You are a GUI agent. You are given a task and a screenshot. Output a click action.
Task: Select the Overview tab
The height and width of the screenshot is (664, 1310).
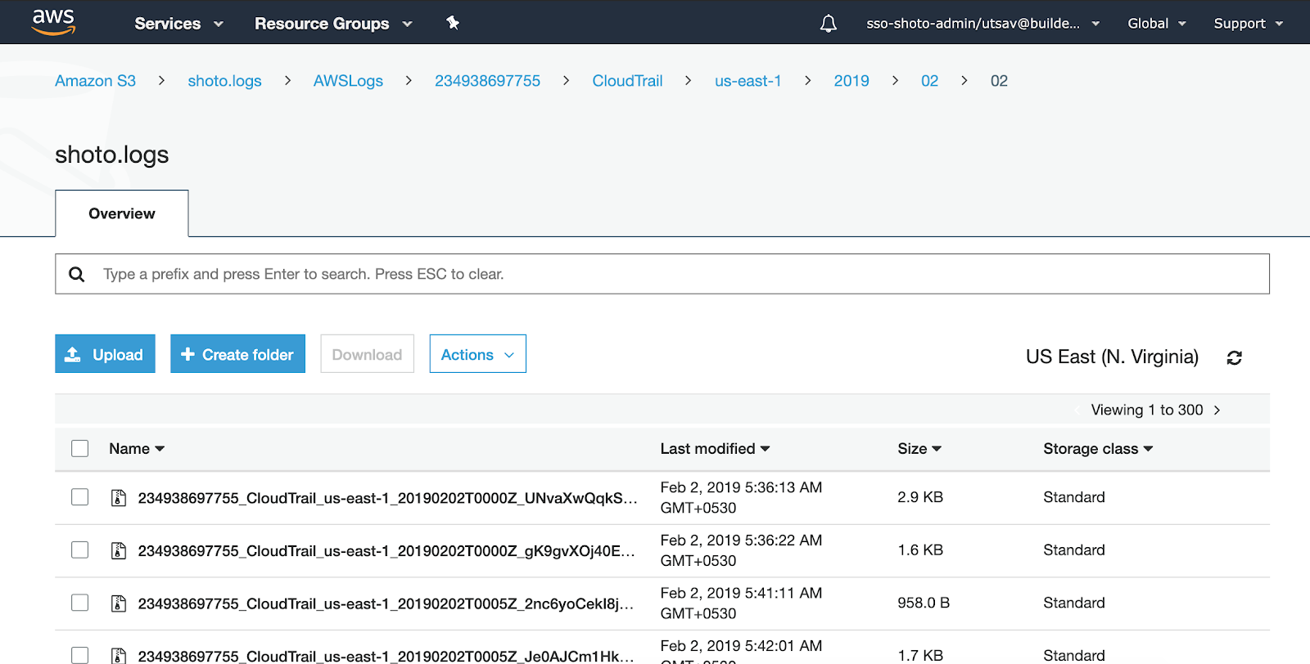[x=122, y=213]
